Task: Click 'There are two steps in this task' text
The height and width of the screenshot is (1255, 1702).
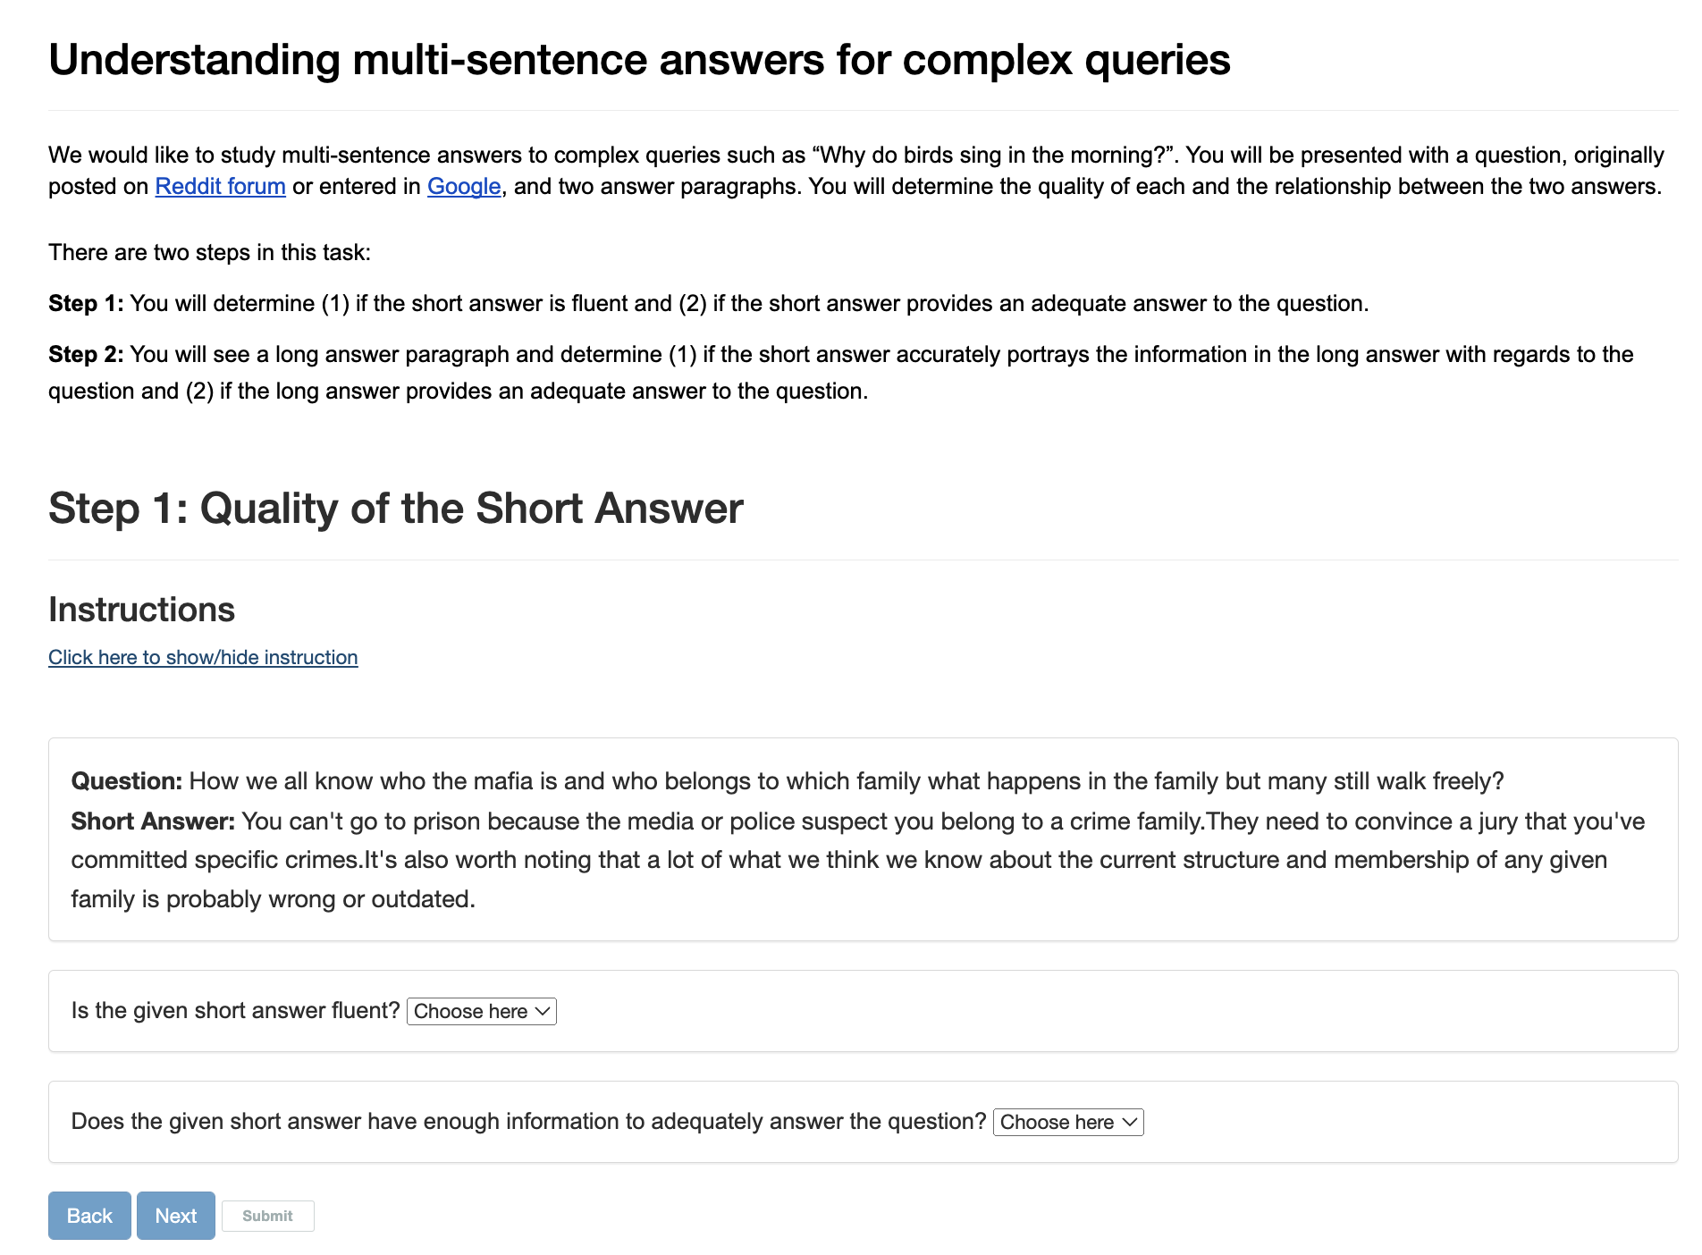Action: tap(209, 253)
